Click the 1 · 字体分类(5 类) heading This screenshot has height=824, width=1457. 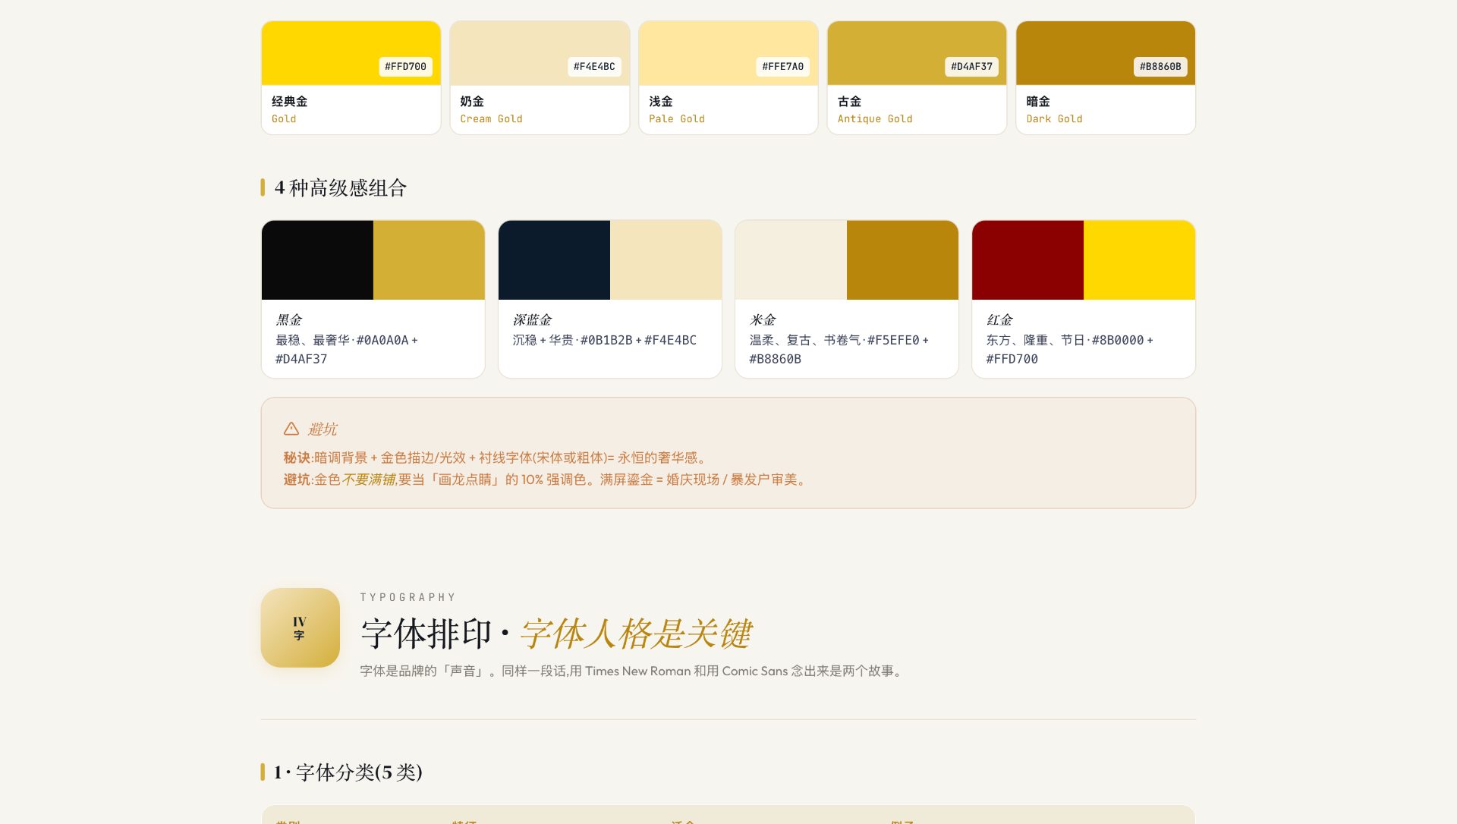[348, 772]
